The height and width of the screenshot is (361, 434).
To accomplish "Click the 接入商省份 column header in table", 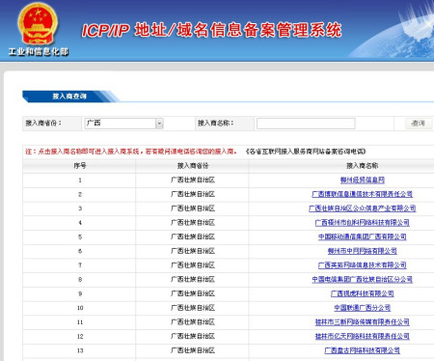I will pyautogui.click(x=193, y=166).
